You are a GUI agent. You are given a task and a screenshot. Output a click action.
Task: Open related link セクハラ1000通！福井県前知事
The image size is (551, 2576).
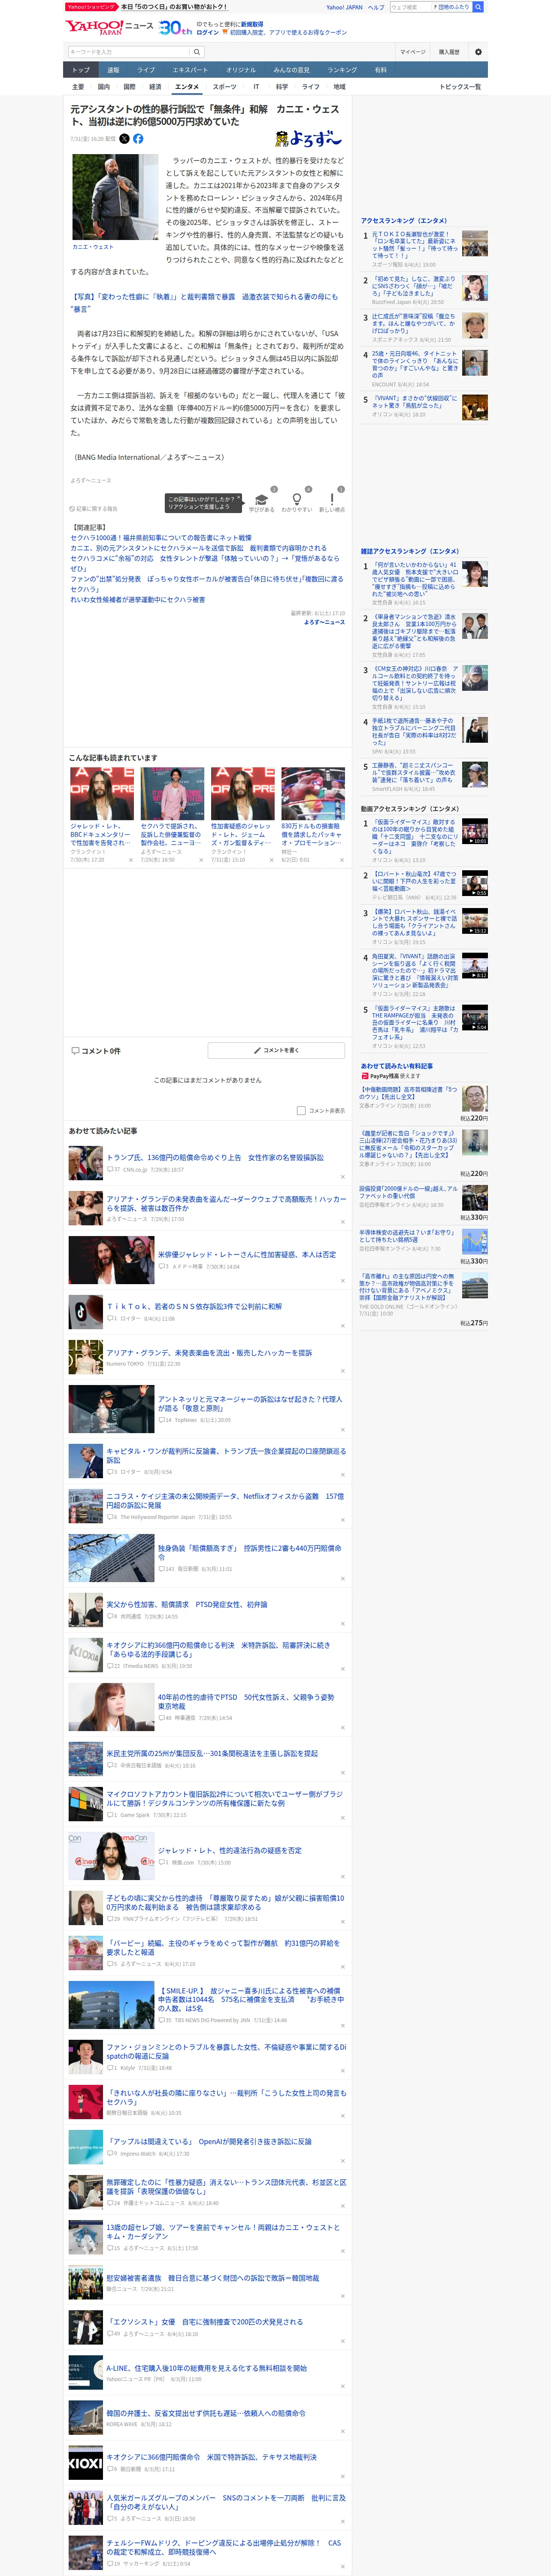161,538
